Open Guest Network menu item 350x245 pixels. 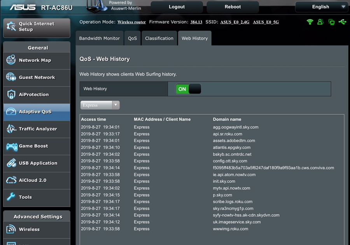pyautogui.click(x=37, y=78)
